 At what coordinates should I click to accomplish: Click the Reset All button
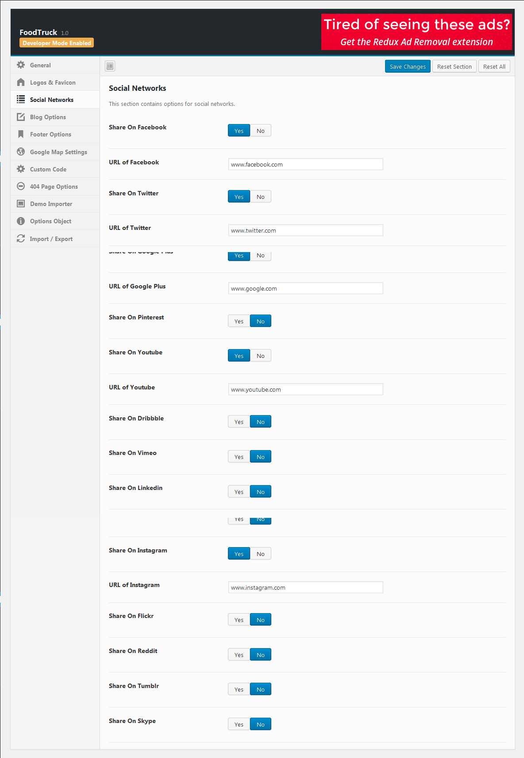pos(494,66)
